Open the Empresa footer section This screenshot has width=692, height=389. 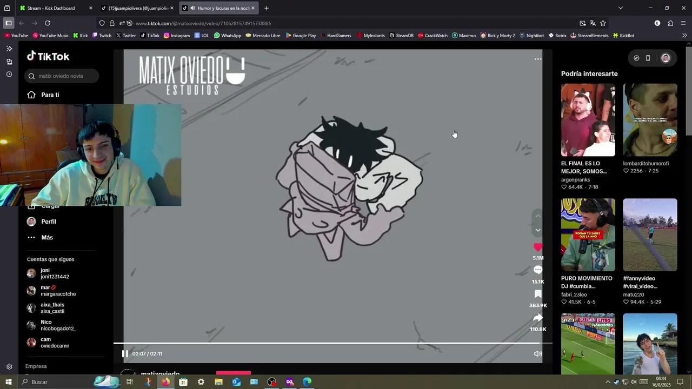(x=36, y=366)
